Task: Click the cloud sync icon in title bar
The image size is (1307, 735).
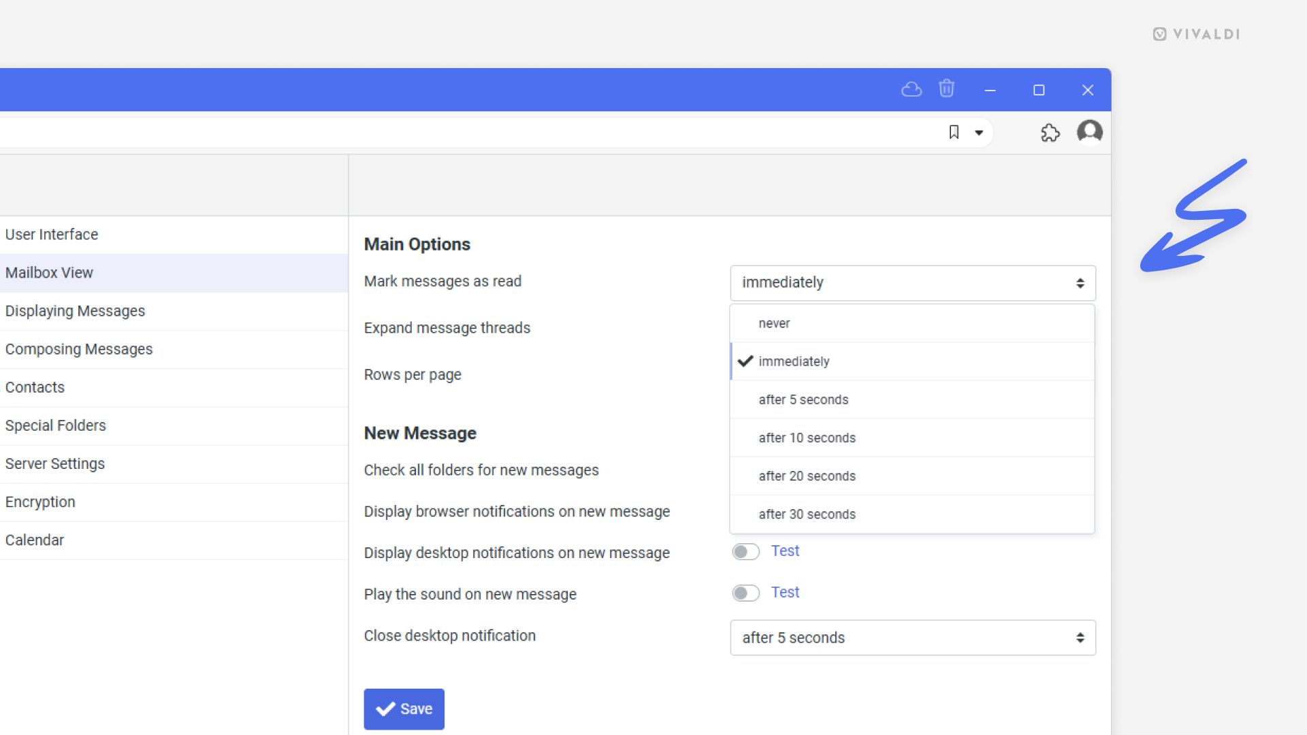Action: [x=911, y=89]
